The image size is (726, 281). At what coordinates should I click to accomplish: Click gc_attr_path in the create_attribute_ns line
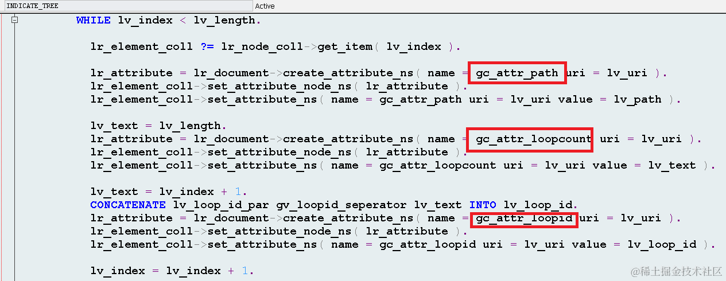[x=517, y=73]
